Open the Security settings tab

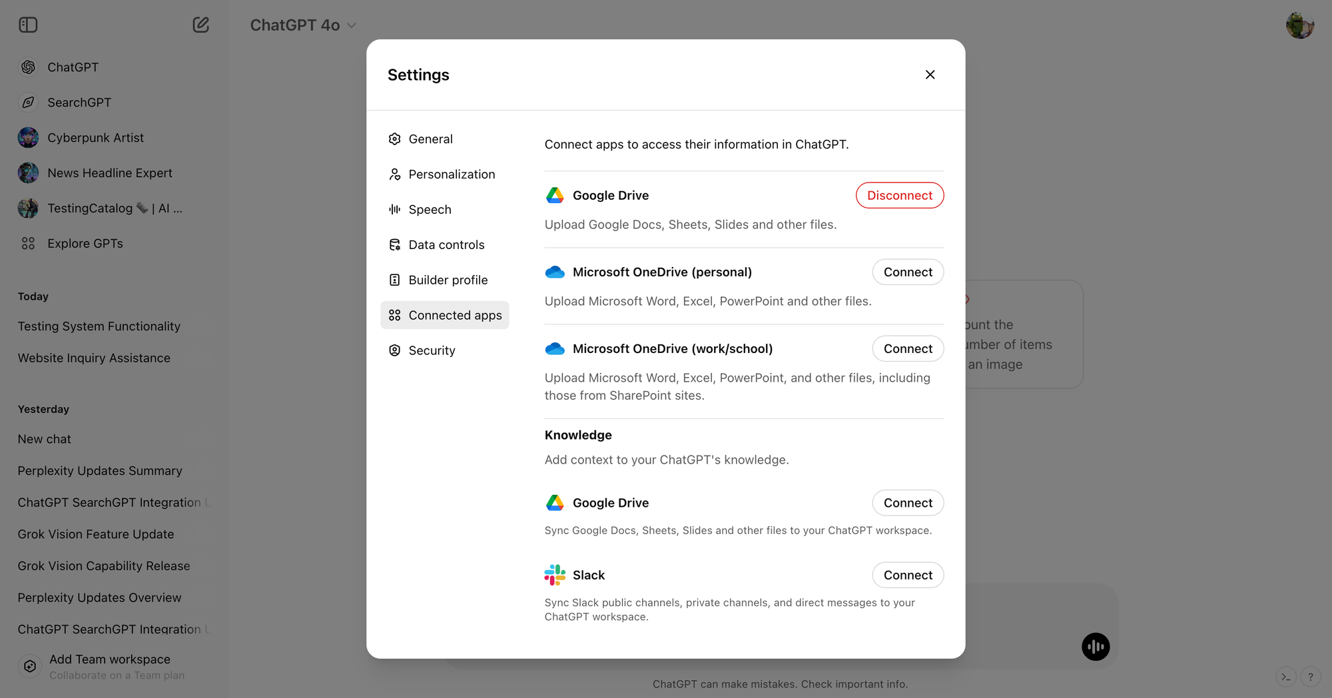tap(445, 350)
